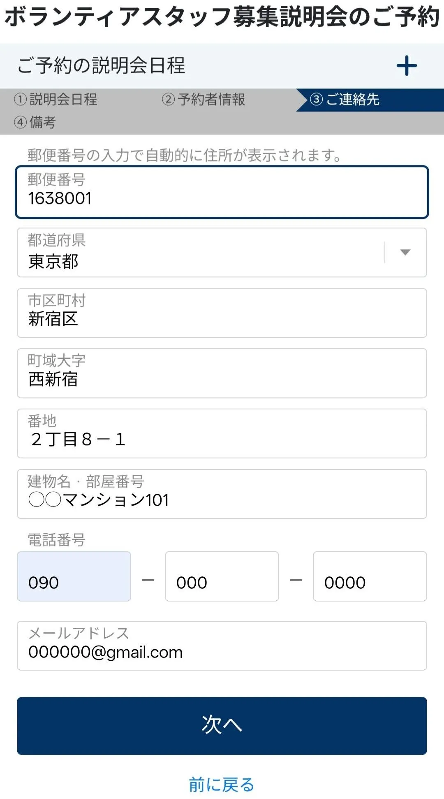Click the 町域大字 field showing 西新宿
Image resolution: width=444 pixels, height=799 pixels.
click(x=222, y=373)
